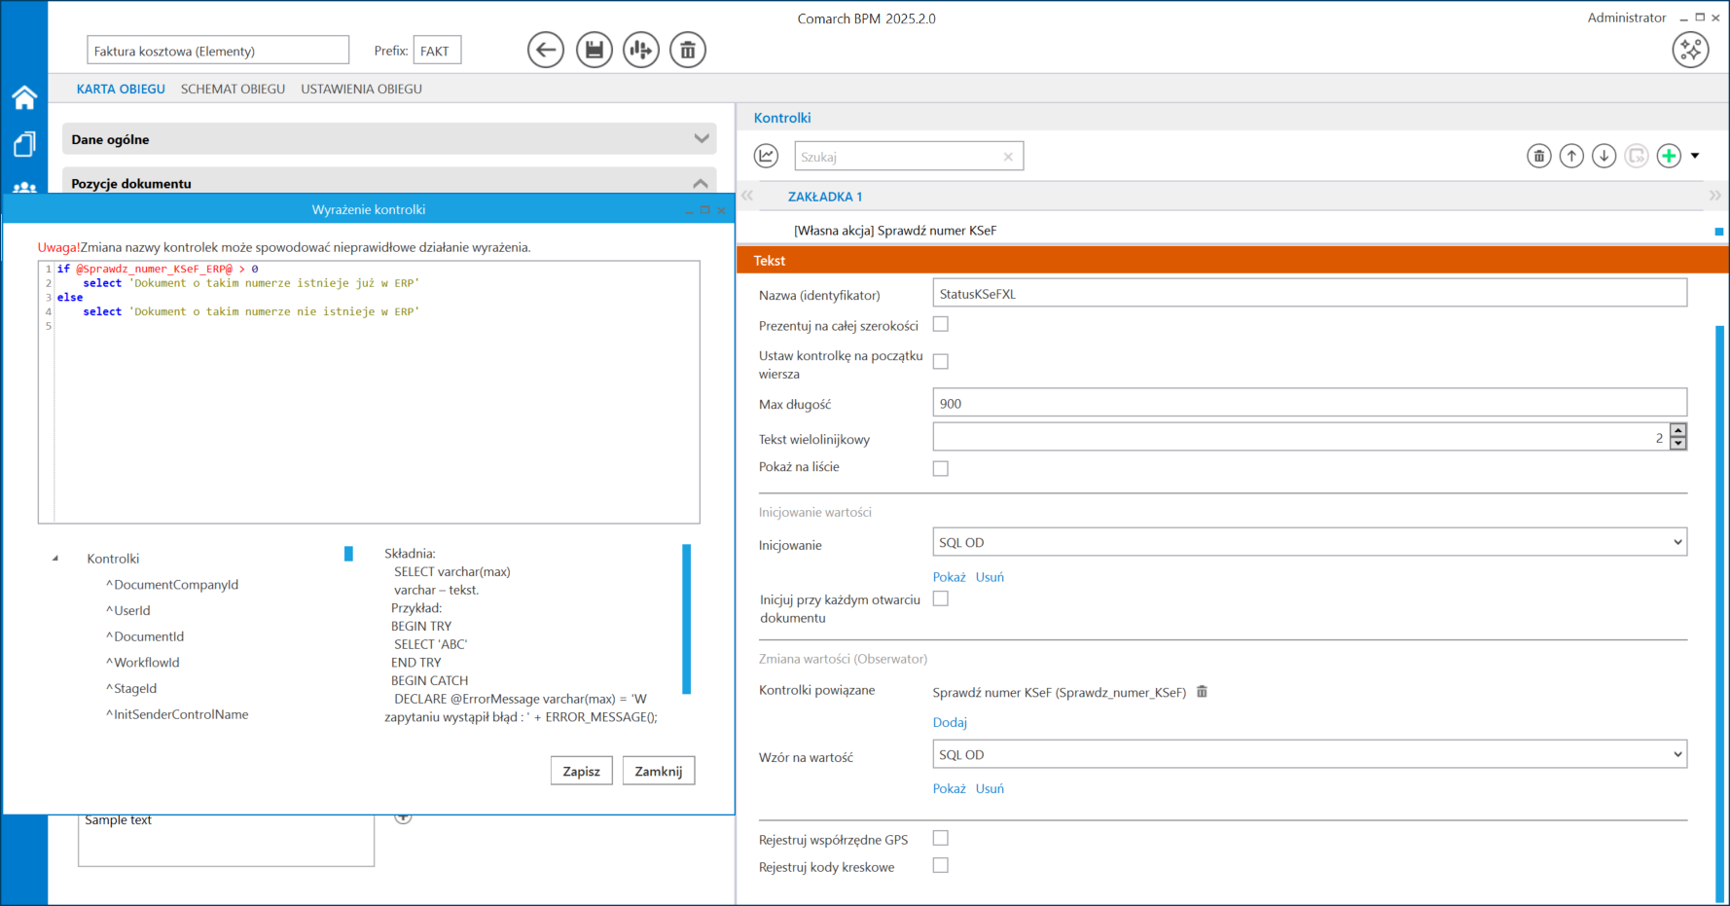Switch to KARTA OBIEGU tab
This screenshot has width=1730, height=906.
click(121, 89)
